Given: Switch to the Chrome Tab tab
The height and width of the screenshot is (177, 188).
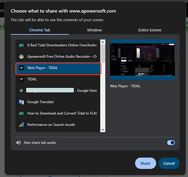Looking at the screenshot, I should pyautogui.click(x=39, y=30).
